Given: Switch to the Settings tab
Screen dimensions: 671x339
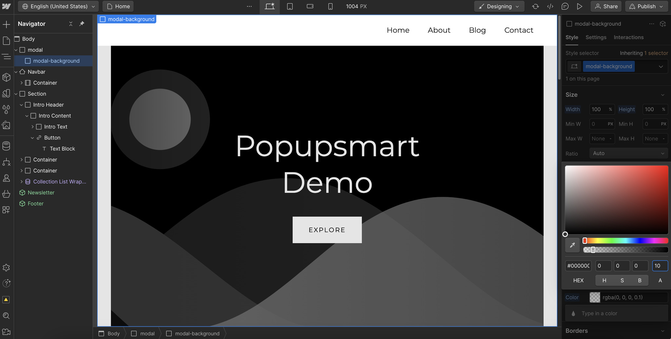Looking at the screenshot, I should coord(596,37).
